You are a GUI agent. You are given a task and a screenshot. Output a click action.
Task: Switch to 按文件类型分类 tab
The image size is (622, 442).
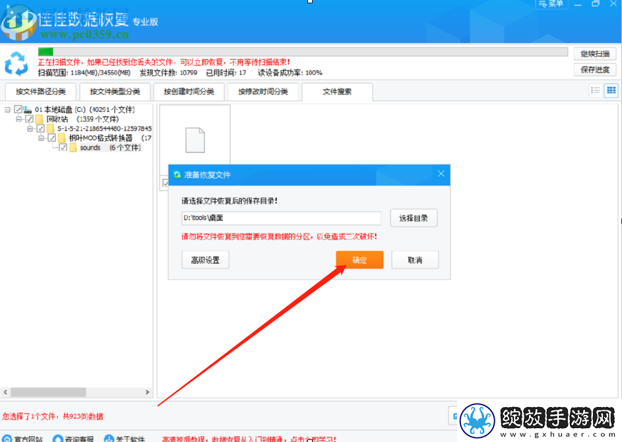tap(115, 92)
